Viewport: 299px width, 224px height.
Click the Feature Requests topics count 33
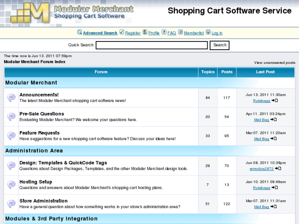coord(208,136)
